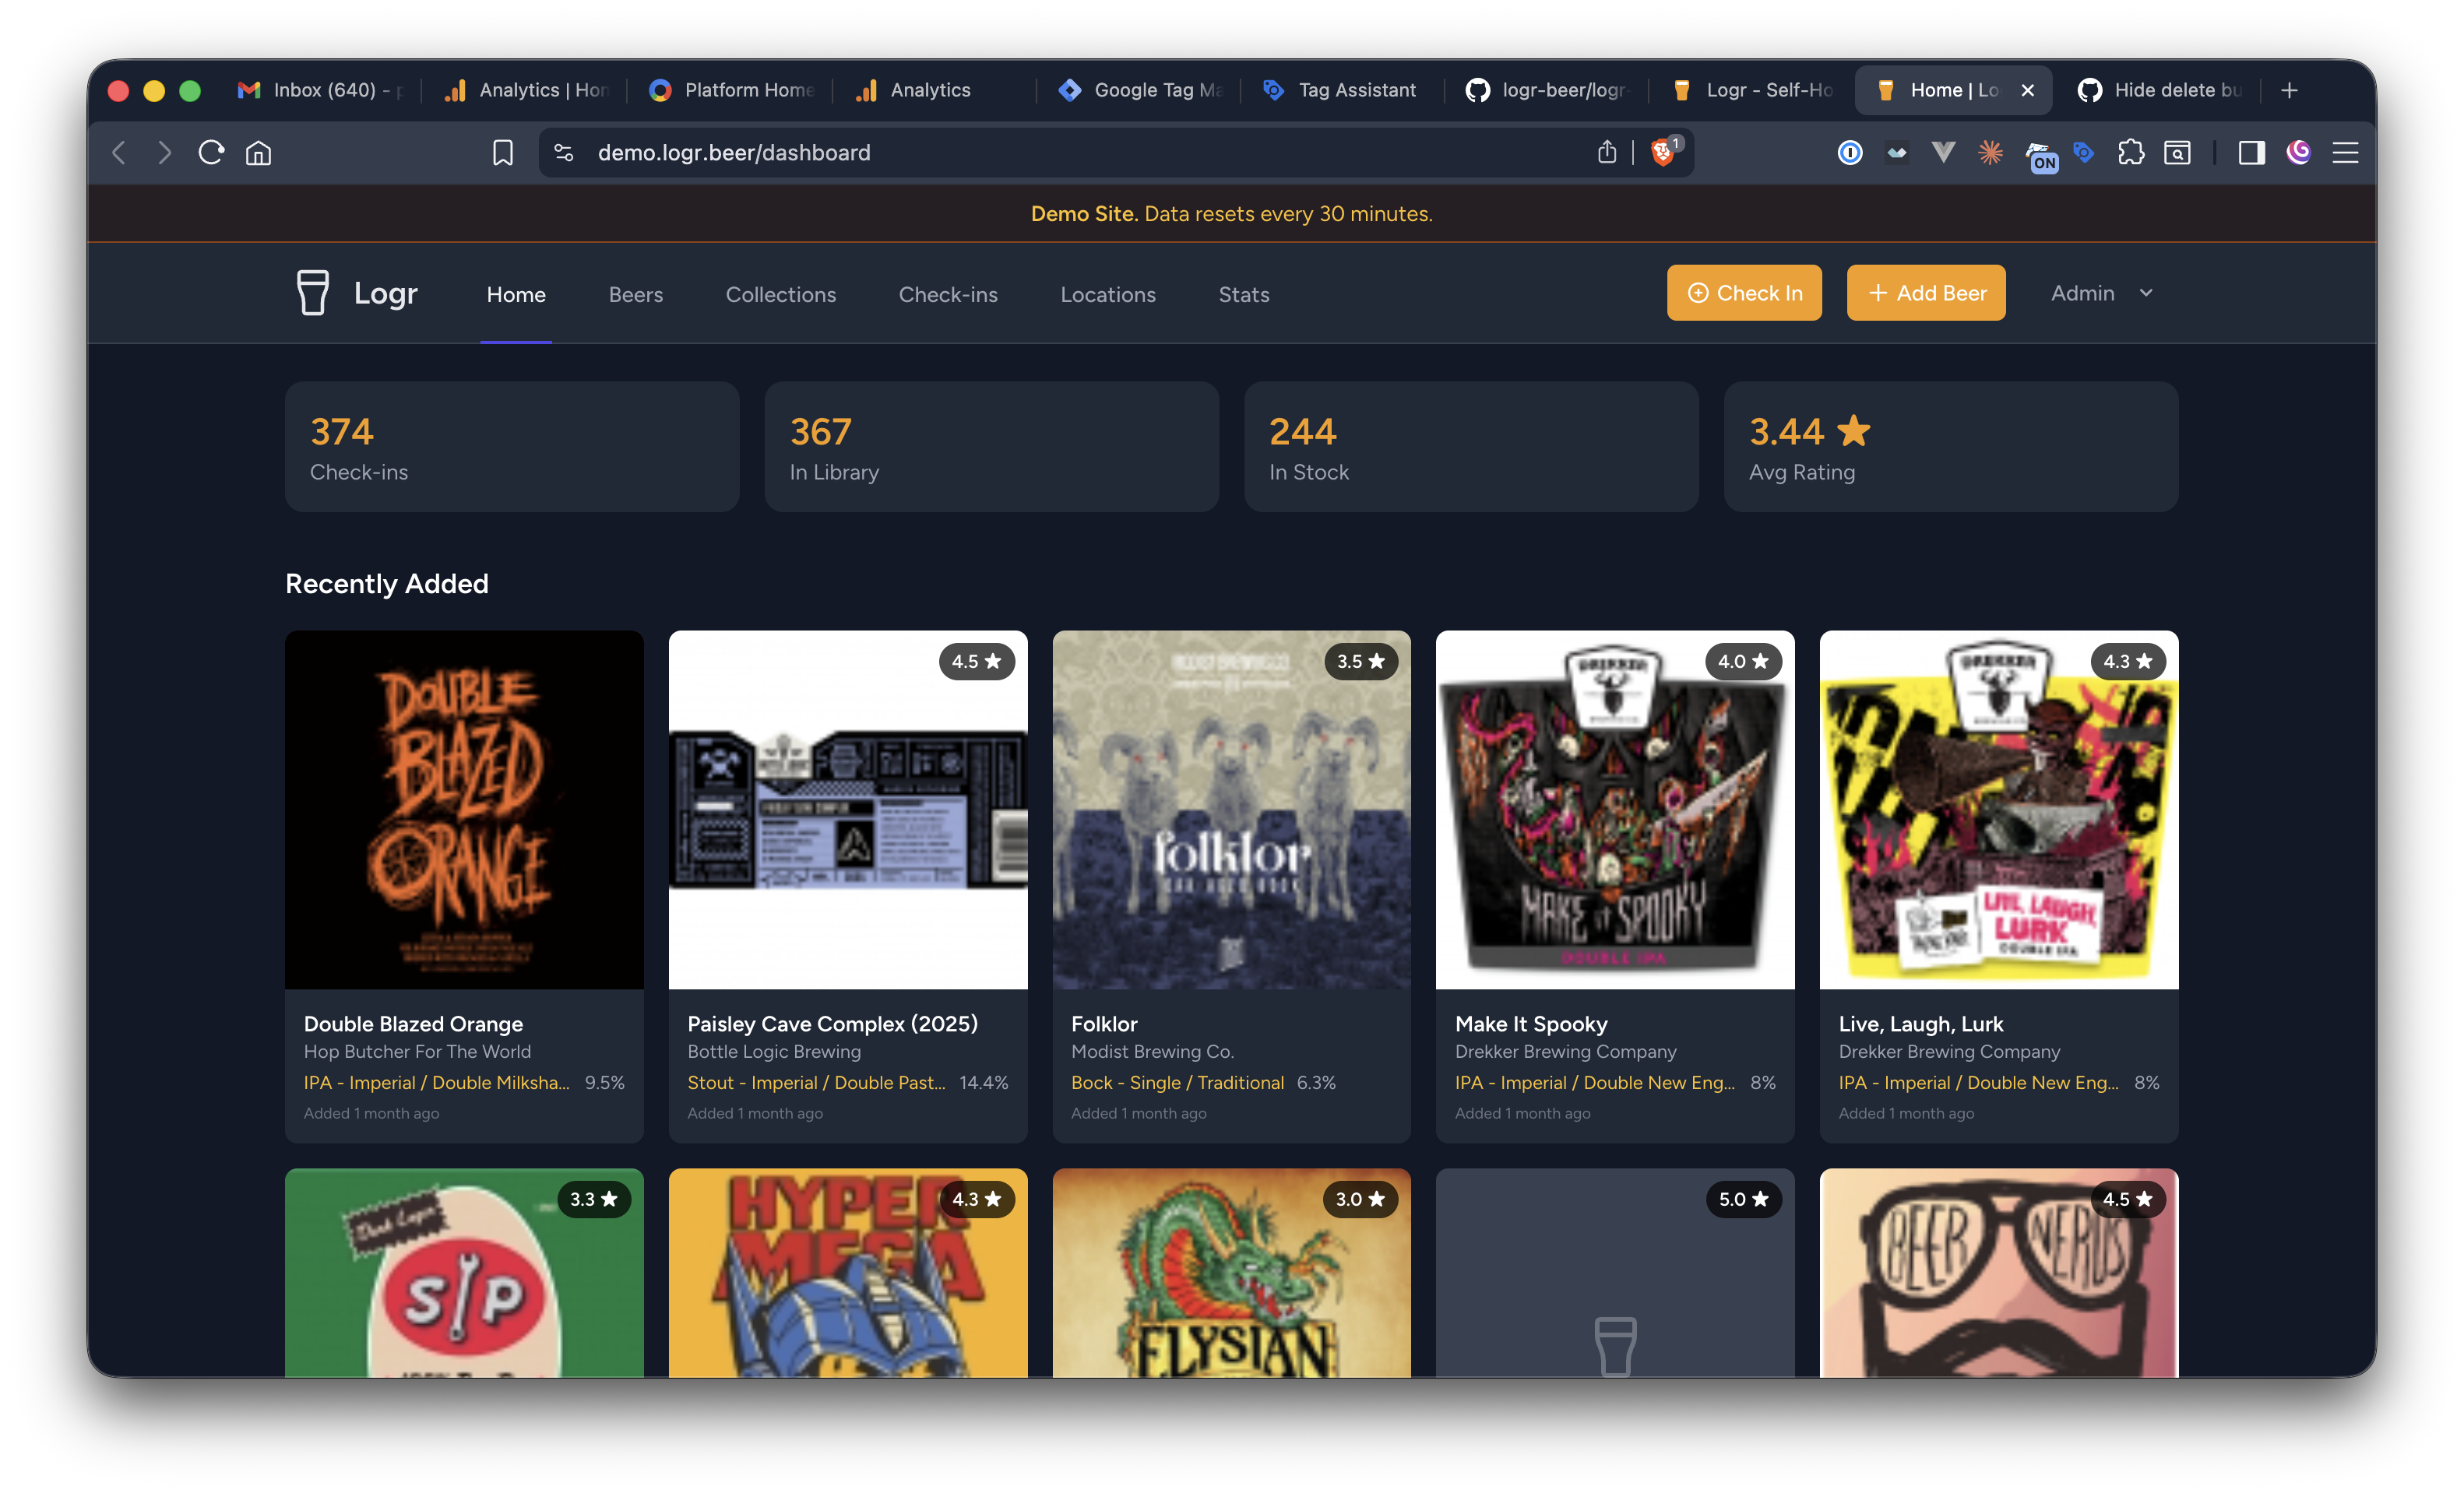Click the V-shaped extension icon

1943,152
